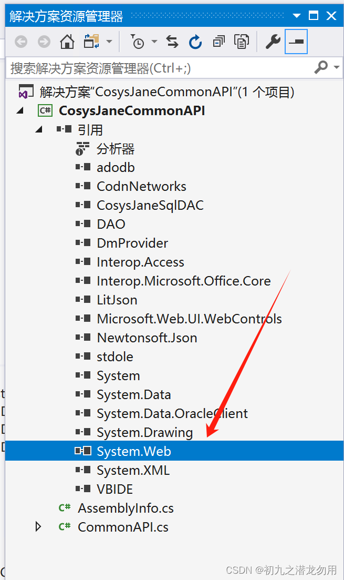The image size is (344, 580).
Task: Click the magnifier search button
Action: pos(321,68)
